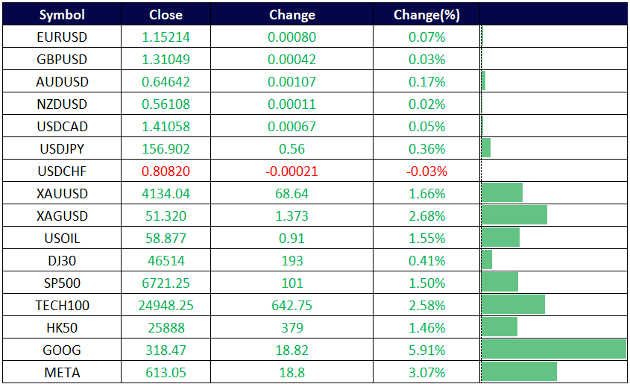Viewport: 630px width, 384px height.
Task: Select the GBPUSD symbol row
Action: tap(62, 60)
